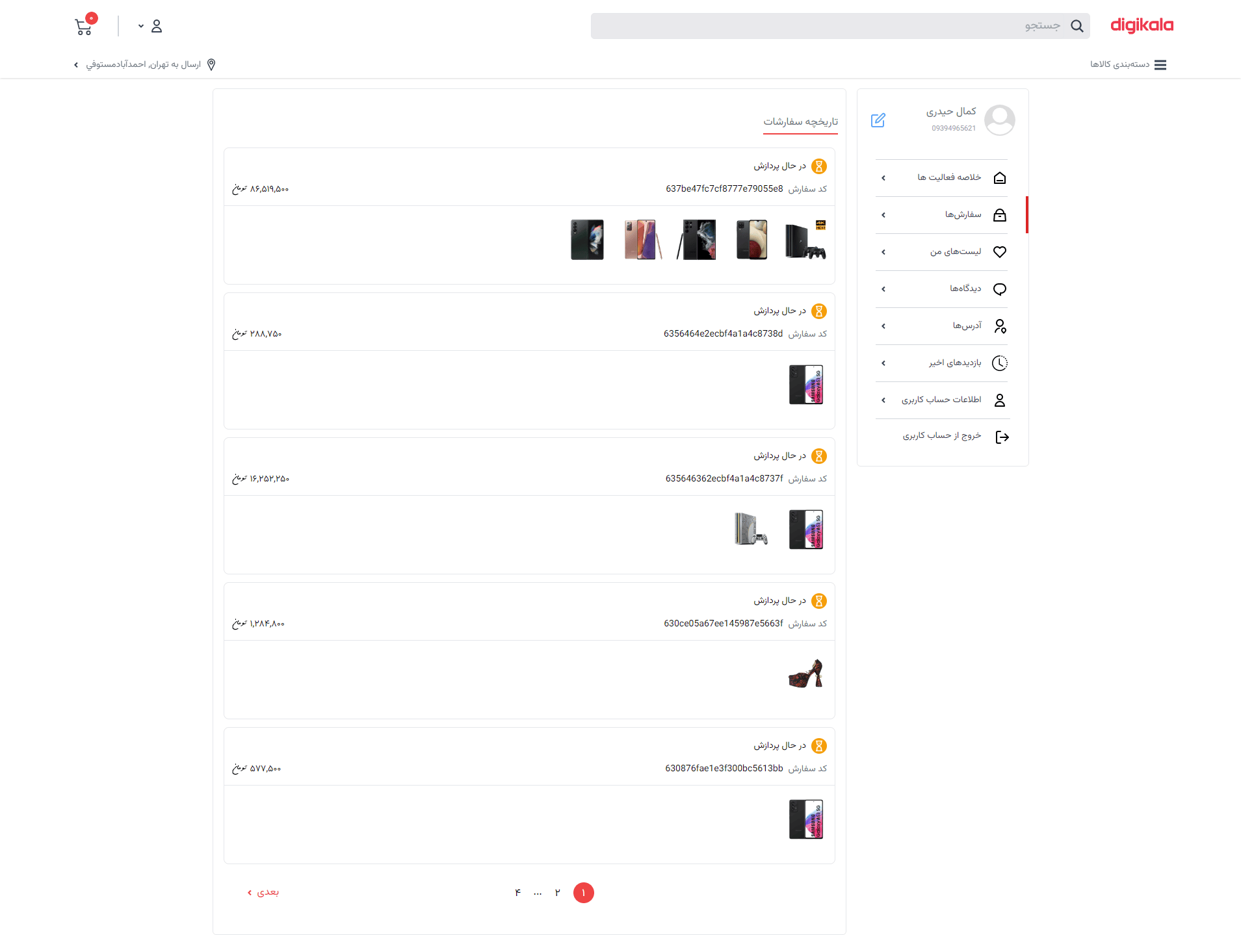Expand the آدرس‌ها chevron
This screenshot has height=935, width=1241.
coord(883,326)
